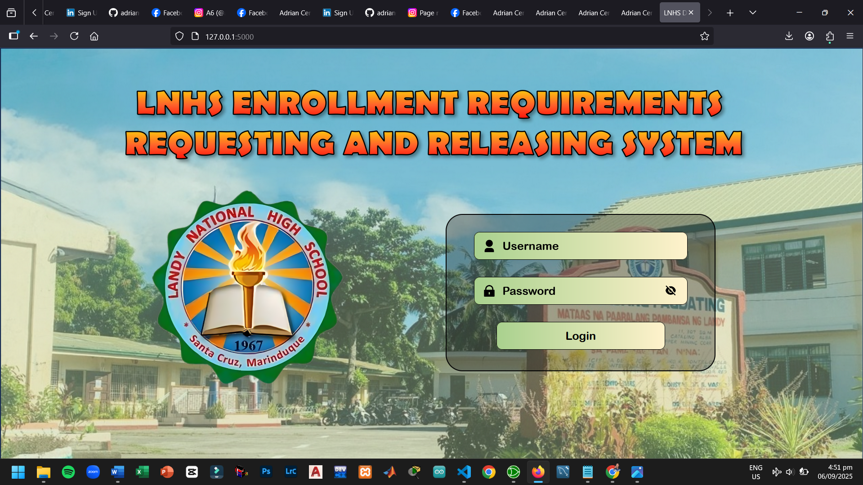The height and width of the screenshot is (485, 863).
Task: Open the Firefox account menu
Action: (x=809, y=36)
